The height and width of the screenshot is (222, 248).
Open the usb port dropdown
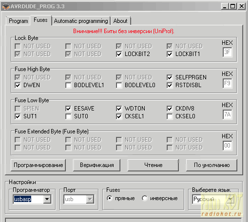click(x=90, y=199)
